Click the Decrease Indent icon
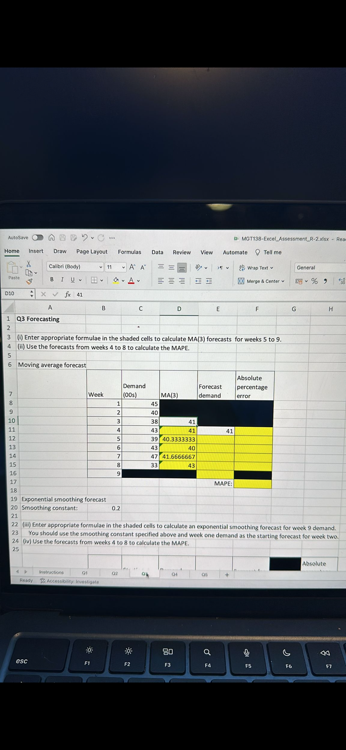The image size is (346, 750). (x=199, y=281)
